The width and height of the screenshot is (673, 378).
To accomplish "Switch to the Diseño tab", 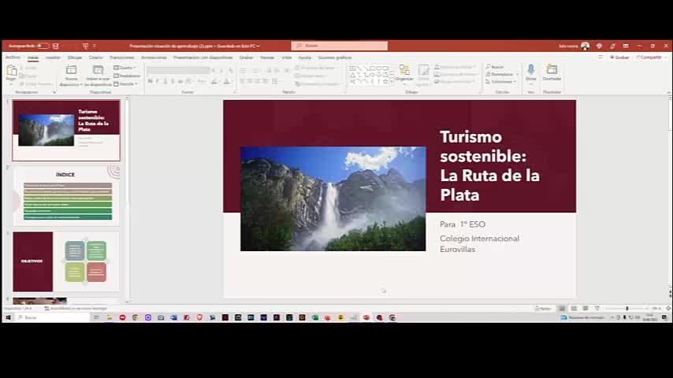I will pyautogui.click(x=95, y=57).
